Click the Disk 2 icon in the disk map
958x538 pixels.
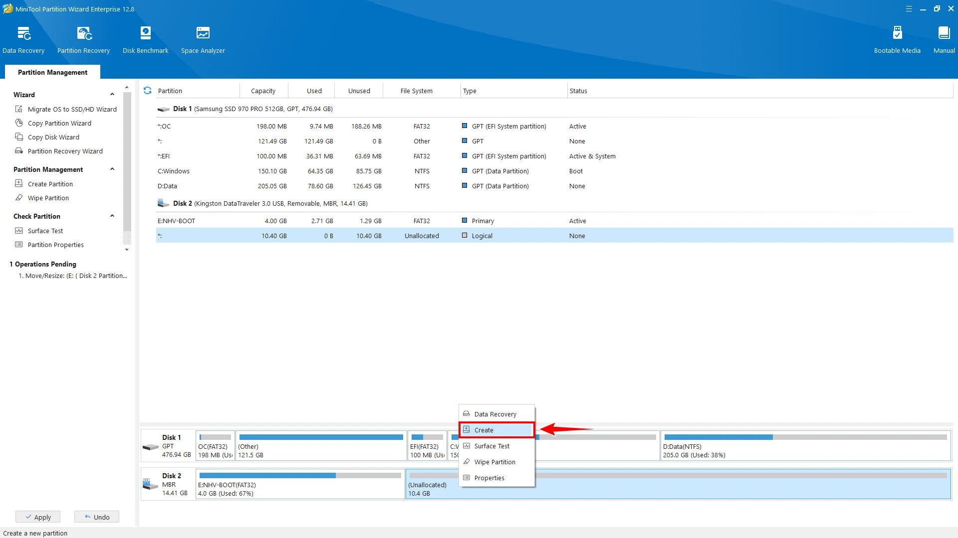coord(151,484)
